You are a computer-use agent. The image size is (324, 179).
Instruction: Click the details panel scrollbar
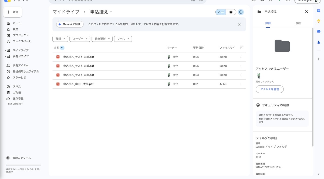click(313, 87)
